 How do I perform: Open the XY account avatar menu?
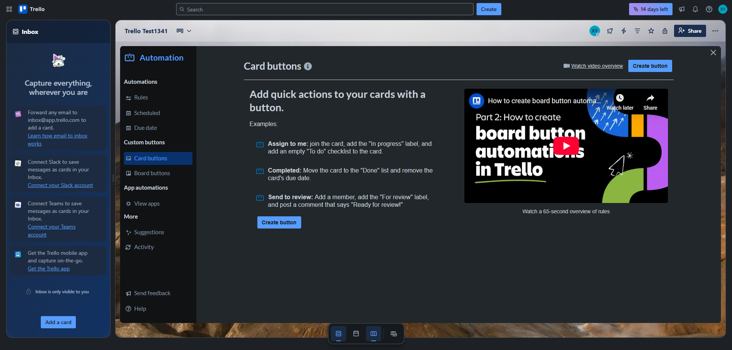[x=723, y=9]
